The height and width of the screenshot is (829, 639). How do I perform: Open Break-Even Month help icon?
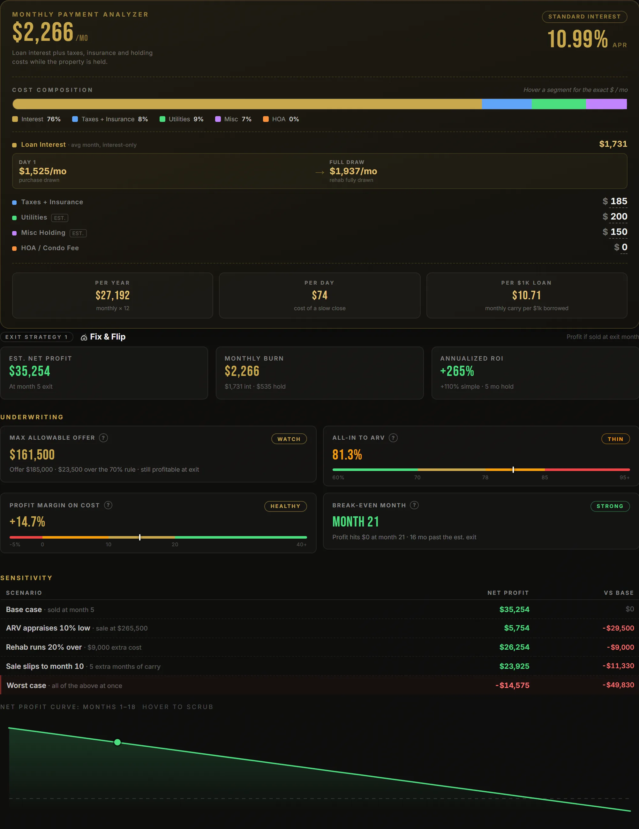415,505
